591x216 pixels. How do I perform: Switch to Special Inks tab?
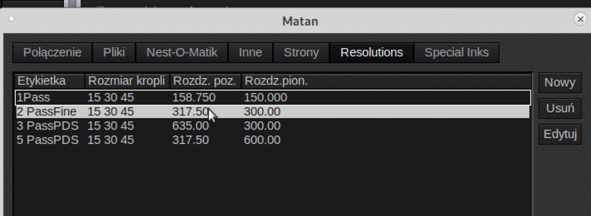click(456, 52)
